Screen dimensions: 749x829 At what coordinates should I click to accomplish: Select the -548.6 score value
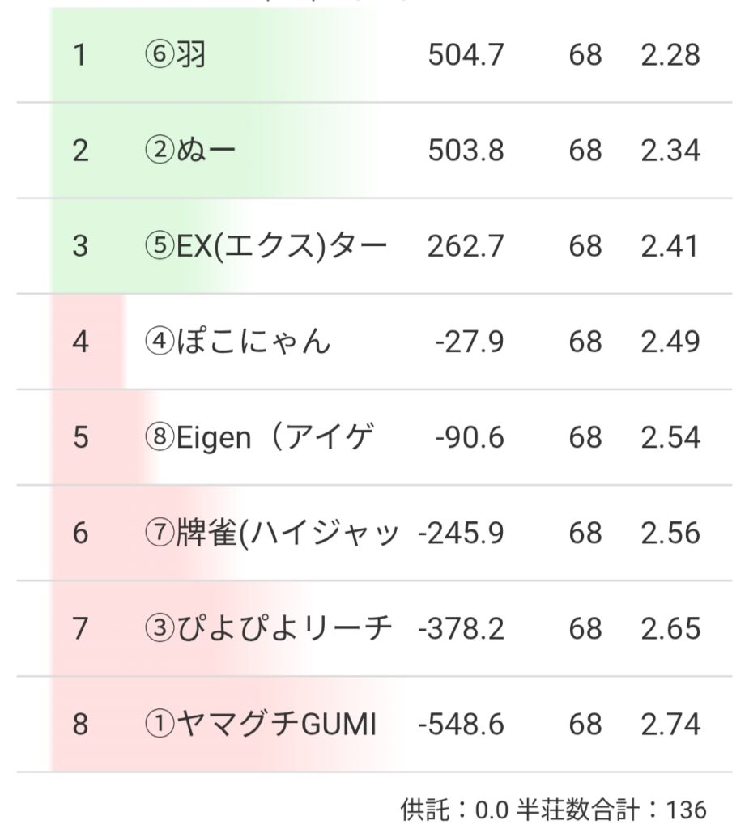(x=461, y=724)
